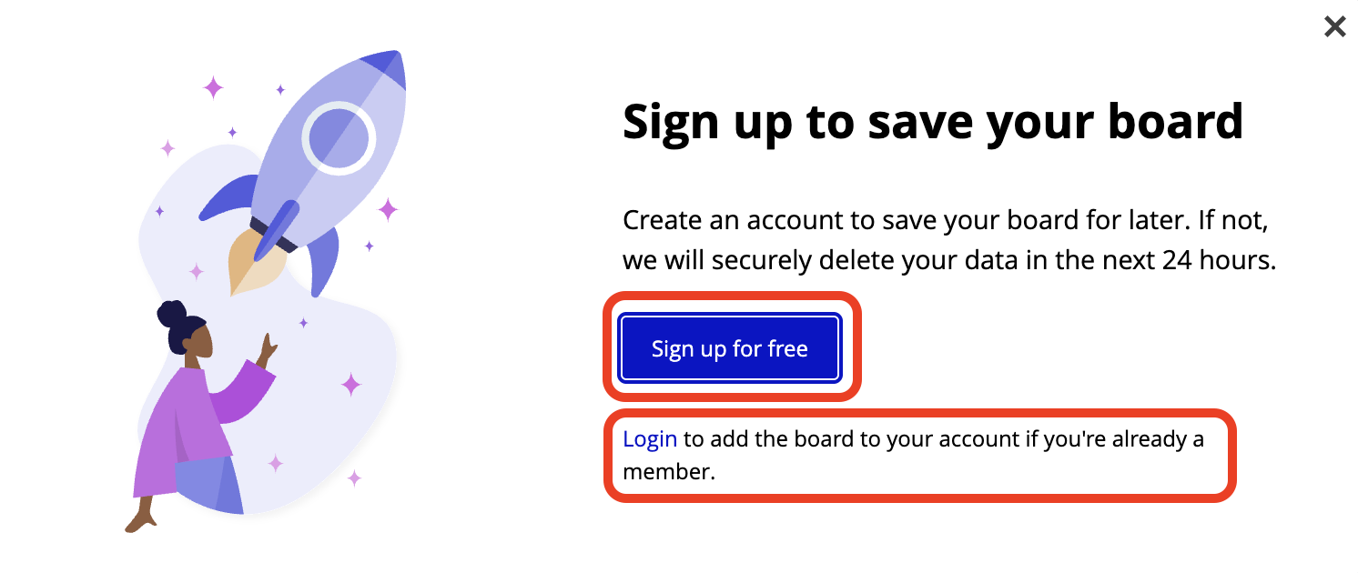Image resolution: width=1358 pixels, height=573 pixels.
Task: Click Login to access your existing account
Action: pyautogui.click(x=650, y=439)
